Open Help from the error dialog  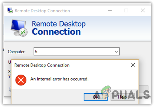click(123, 97)
